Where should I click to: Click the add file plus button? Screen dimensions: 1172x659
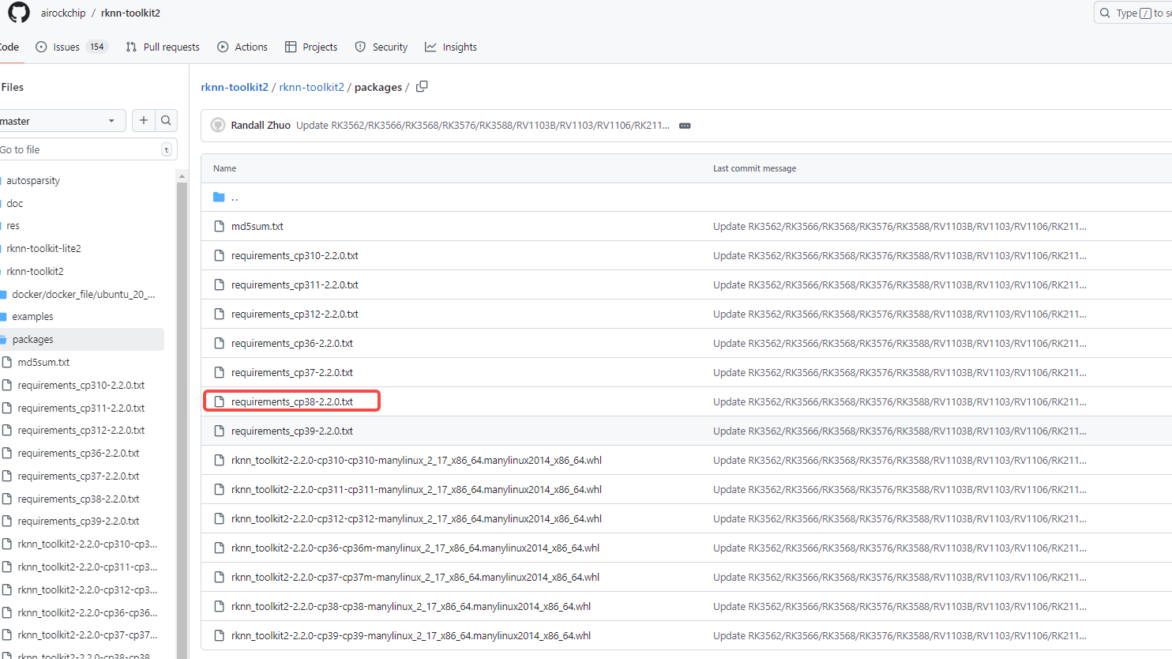tap(143, 120)
